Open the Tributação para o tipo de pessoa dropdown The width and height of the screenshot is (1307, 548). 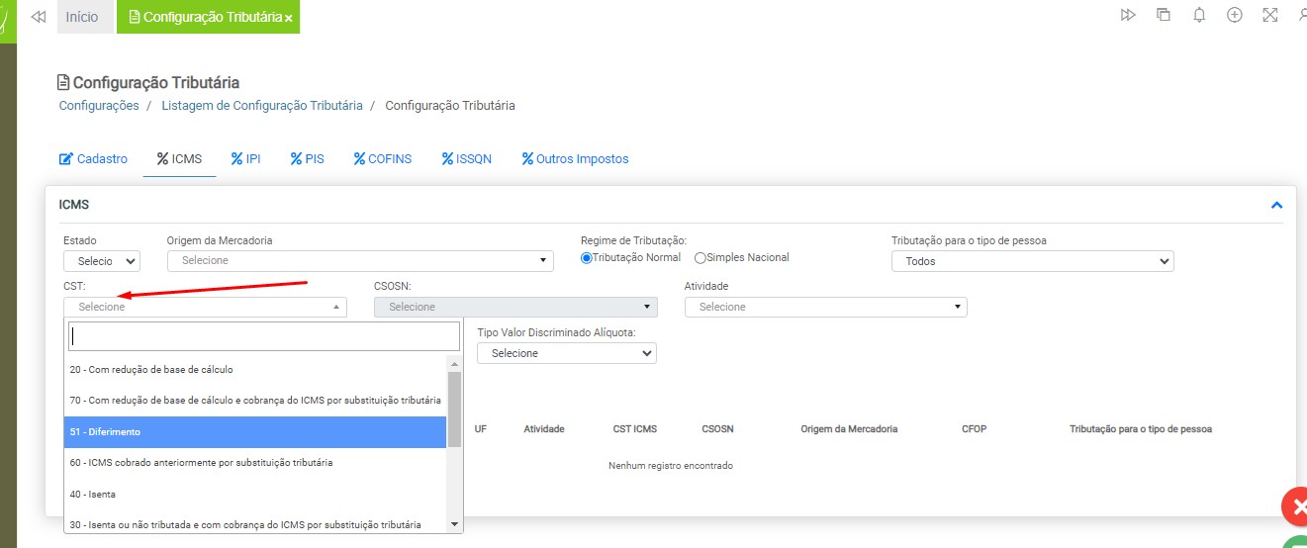pos(1032,261)
